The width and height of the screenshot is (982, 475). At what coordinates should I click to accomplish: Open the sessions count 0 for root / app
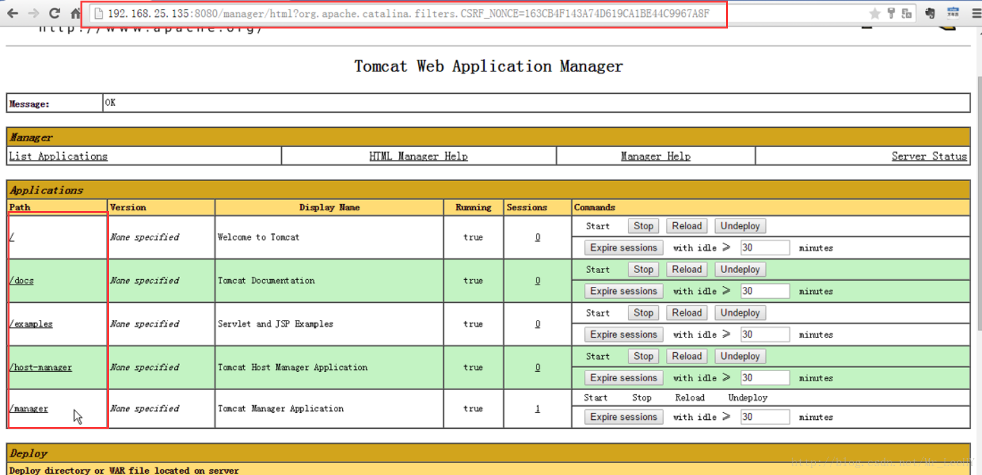pos(537,237)
